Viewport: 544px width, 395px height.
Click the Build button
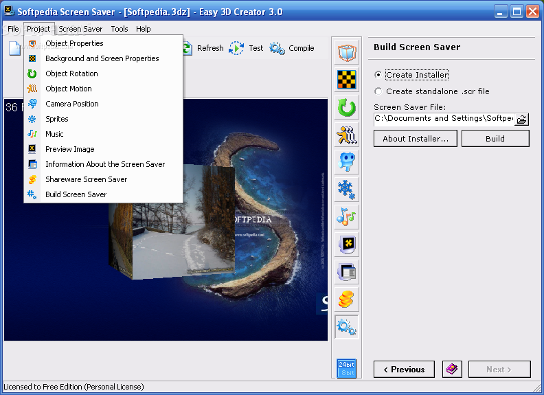495,139
